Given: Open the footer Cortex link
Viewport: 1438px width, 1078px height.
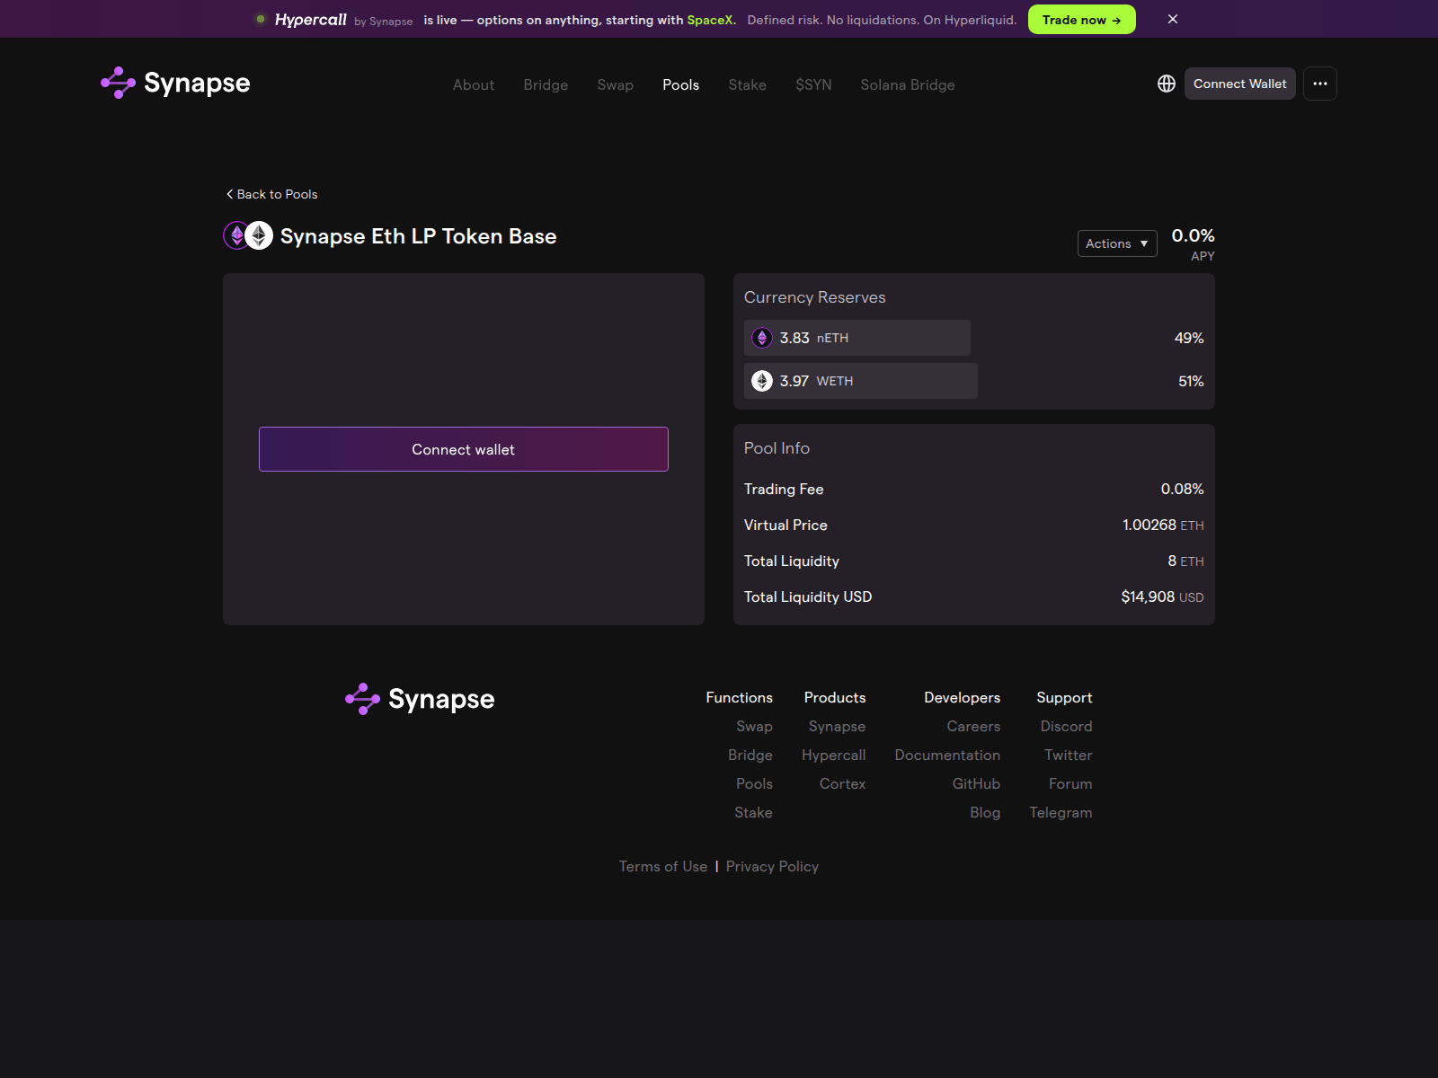Looking at the screenshot, I should (843, 783).
